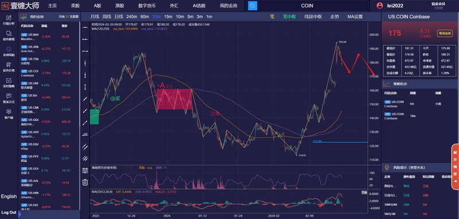Click the 我的金池 monitor icon
The width and height of the screenshot is (459, 219).
coord(24,17)
